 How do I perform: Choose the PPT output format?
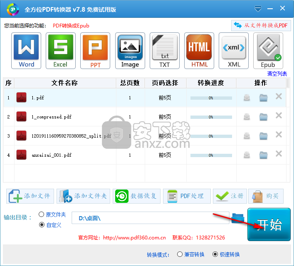[95, 51]
